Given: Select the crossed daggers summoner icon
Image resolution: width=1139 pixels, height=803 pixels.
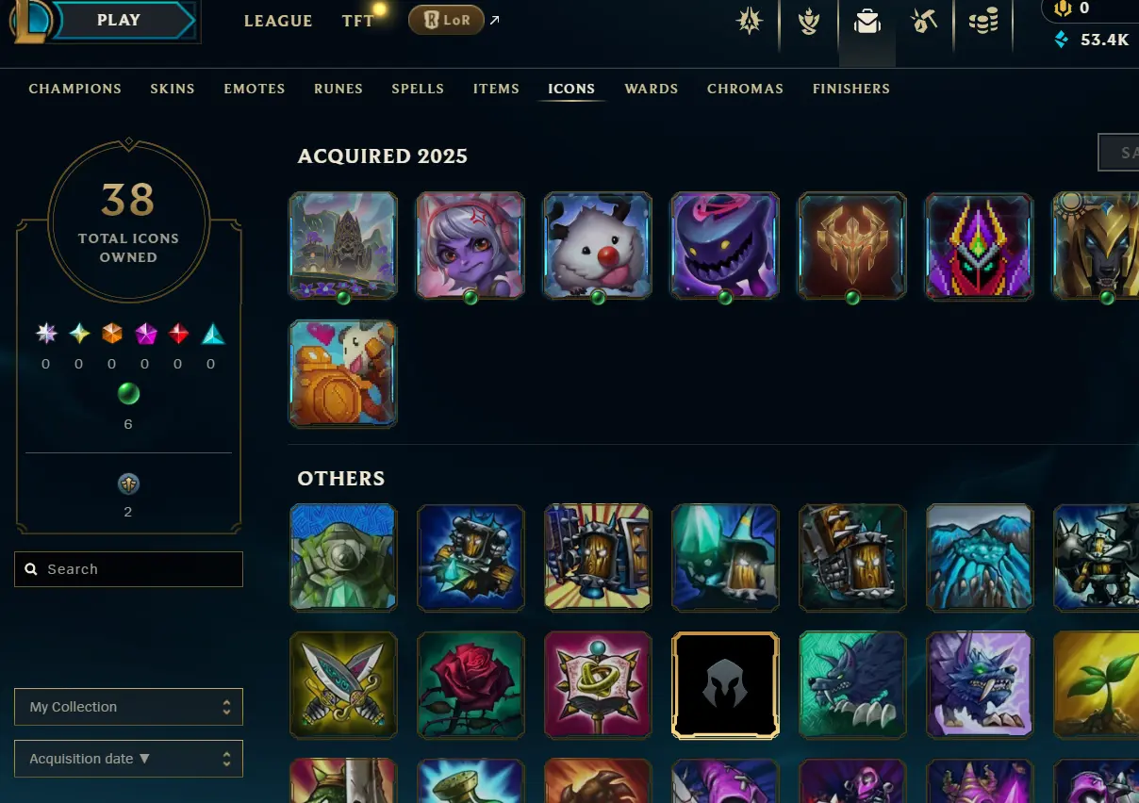Looking at the screenshot, I should [x=343, y=684].
